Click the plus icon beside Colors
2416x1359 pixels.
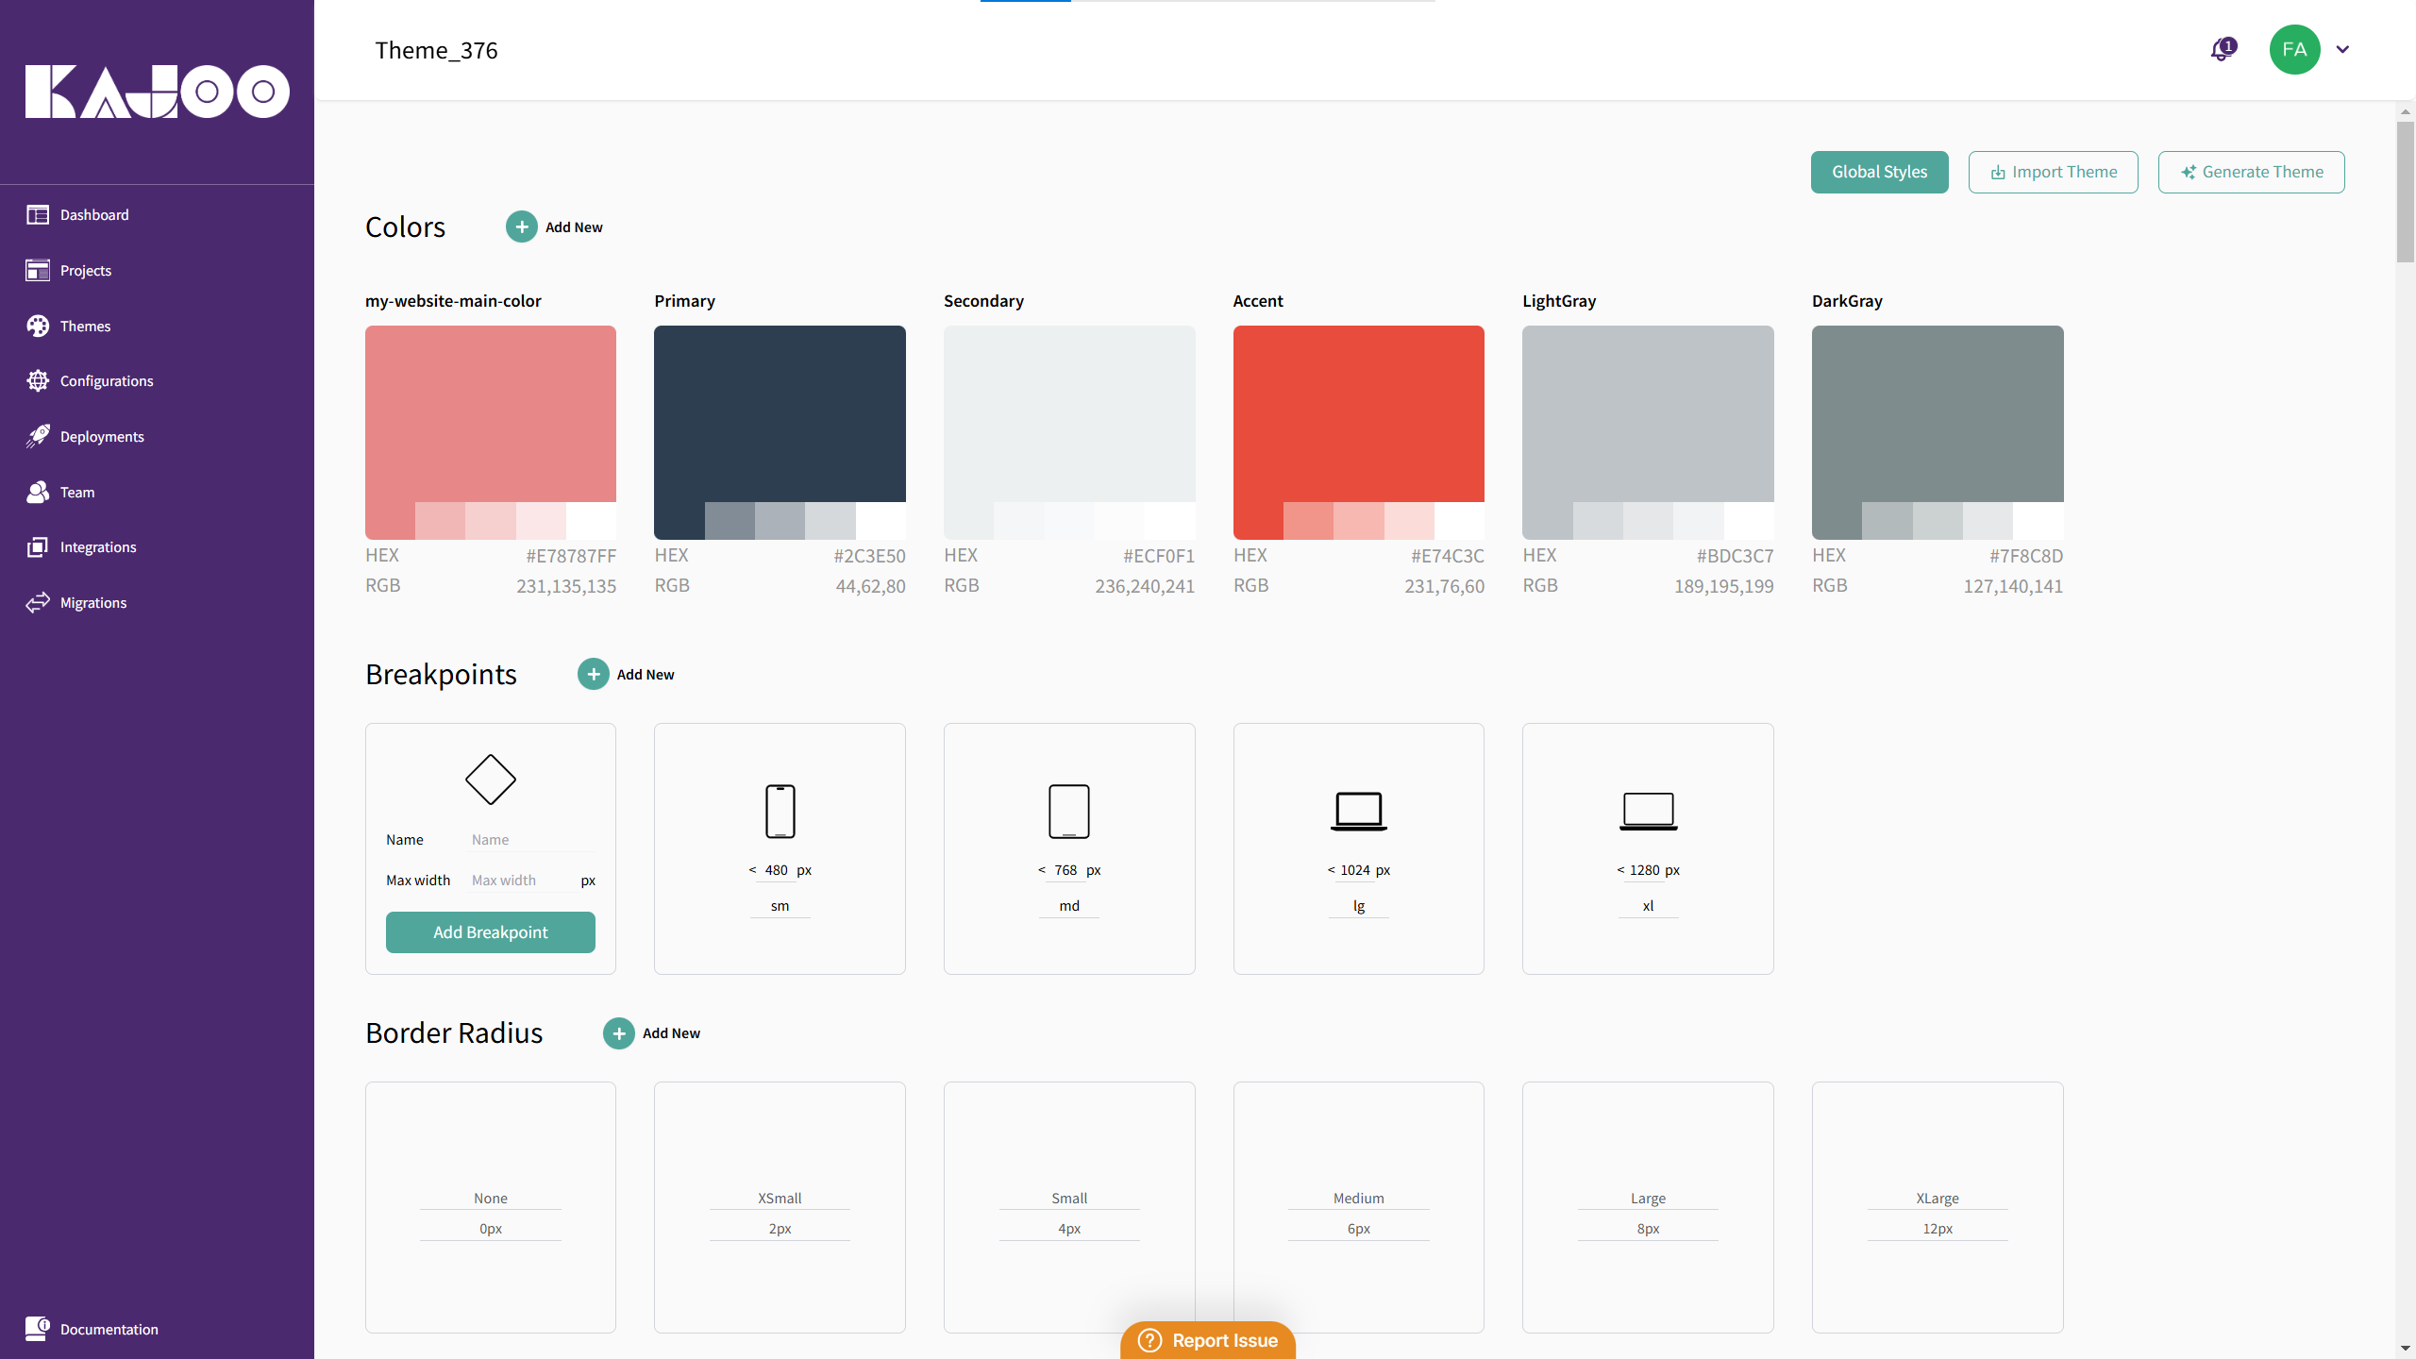tap(521, 227)
